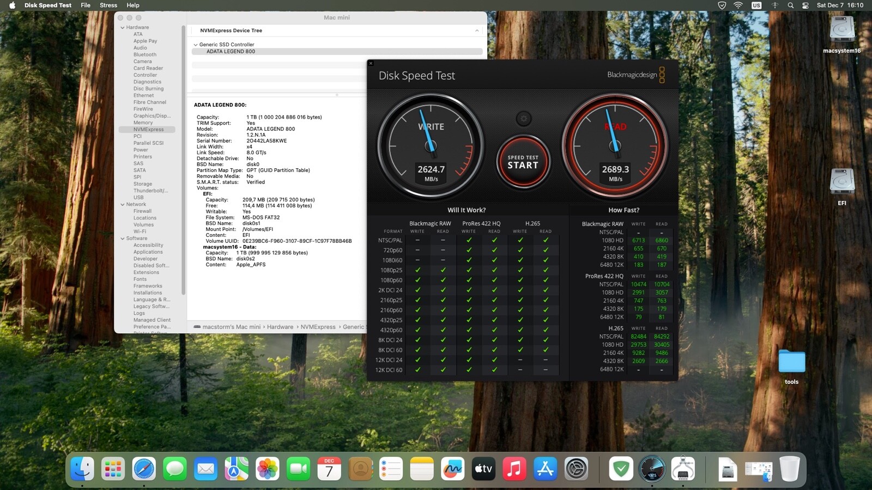Open the Apple menu
This screenshot has height=490, width=872.
click(x=12, y=5)
